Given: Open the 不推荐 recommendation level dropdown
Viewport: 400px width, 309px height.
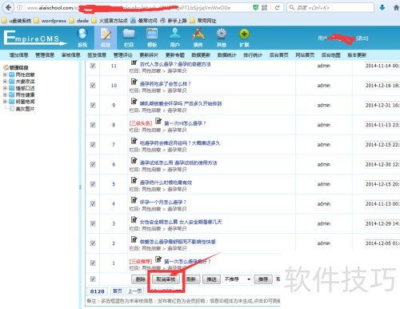Looking at the screenshot, I should pyautogui.click(x=238, y=279).
